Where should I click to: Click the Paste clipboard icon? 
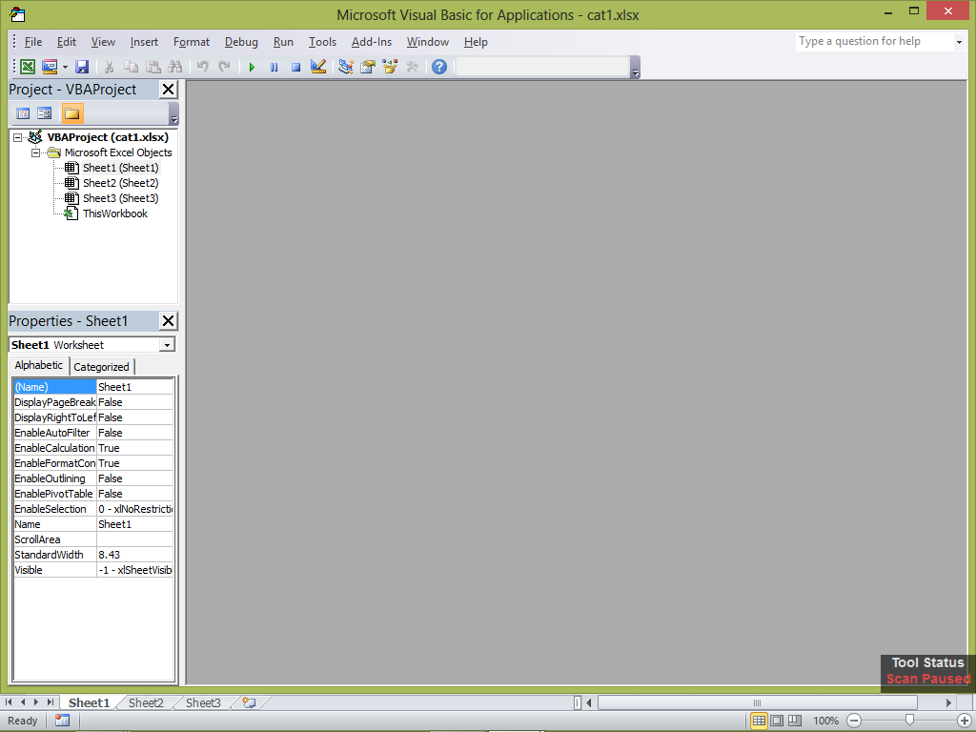pos(152,67)
